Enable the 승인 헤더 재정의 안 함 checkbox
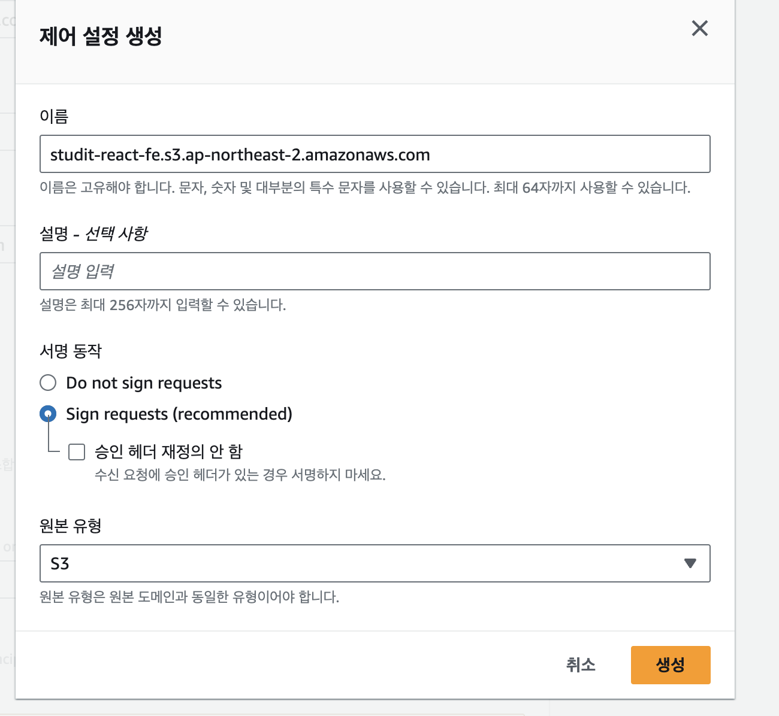The height and width of the screenshot is (716, 779). pyautogui.click(x=77, y=451)
